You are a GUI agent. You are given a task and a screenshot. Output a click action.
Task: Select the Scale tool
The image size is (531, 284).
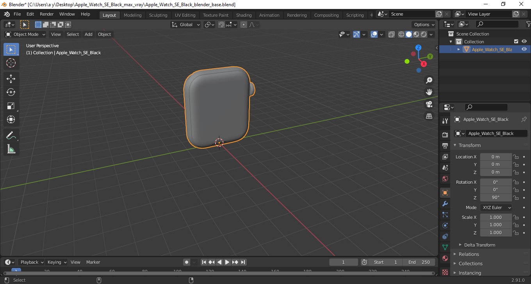[11, 106]
